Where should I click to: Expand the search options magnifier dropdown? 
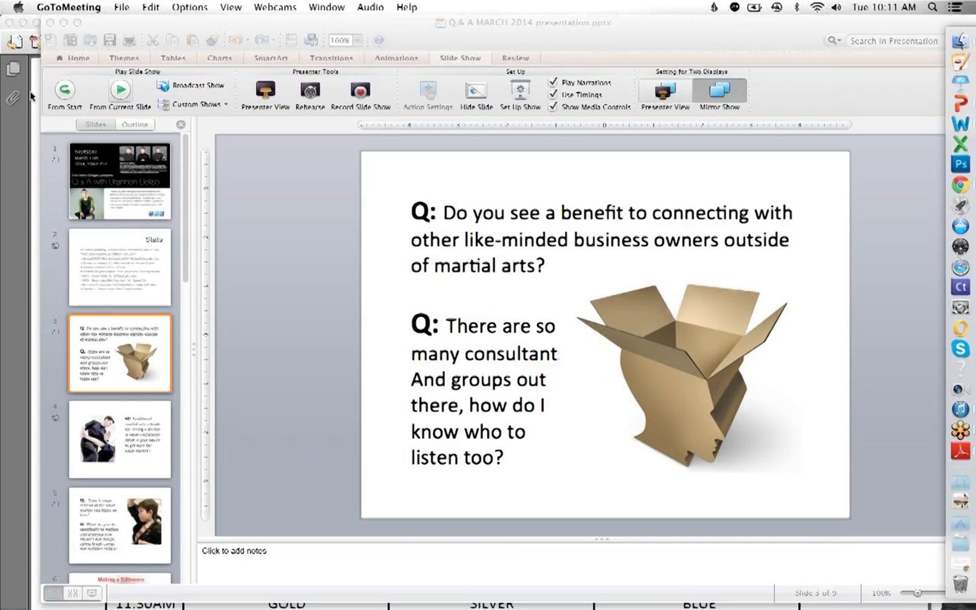click(x=834, y=40)
